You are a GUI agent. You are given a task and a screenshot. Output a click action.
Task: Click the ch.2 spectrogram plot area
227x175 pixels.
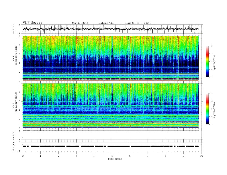[x=111, y=106]
